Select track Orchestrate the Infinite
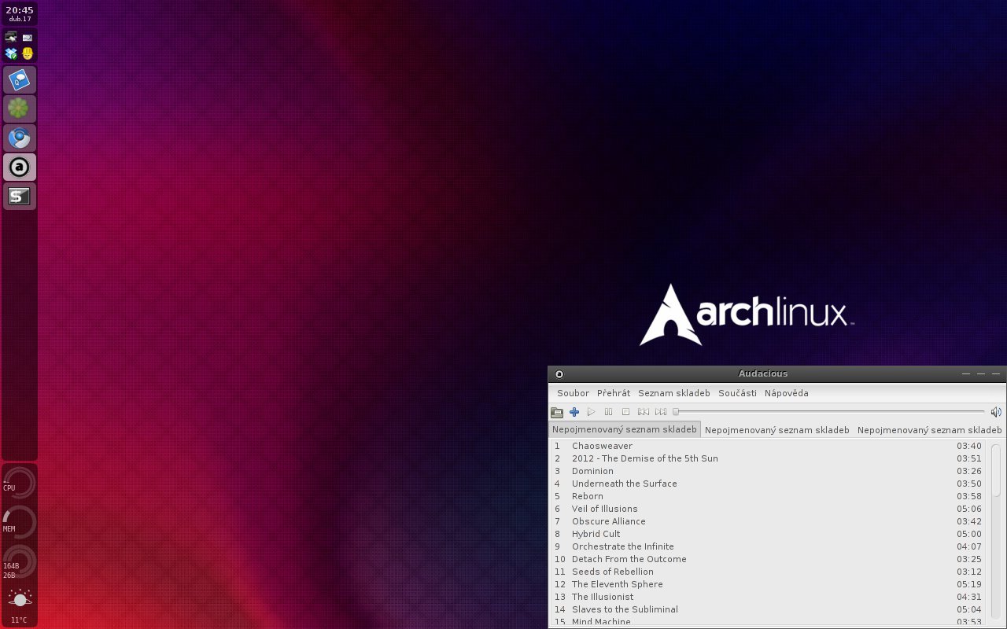Viewport: 1007px width, 629px height. 768,546
